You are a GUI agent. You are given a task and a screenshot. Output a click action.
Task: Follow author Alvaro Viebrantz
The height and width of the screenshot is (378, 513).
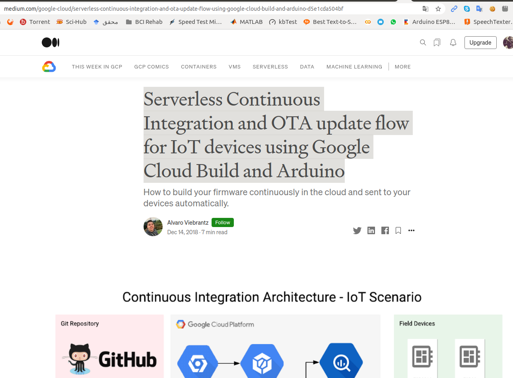click(x=223, y=223)
